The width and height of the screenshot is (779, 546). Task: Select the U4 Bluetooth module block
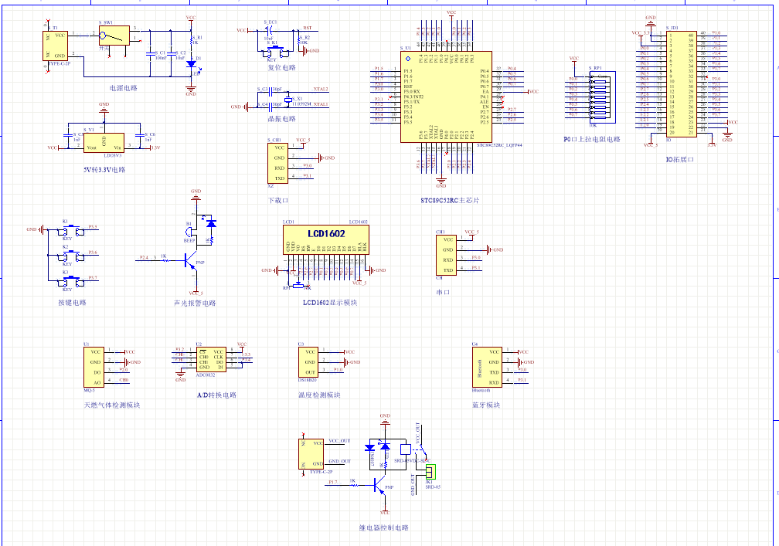pos(487,368)
